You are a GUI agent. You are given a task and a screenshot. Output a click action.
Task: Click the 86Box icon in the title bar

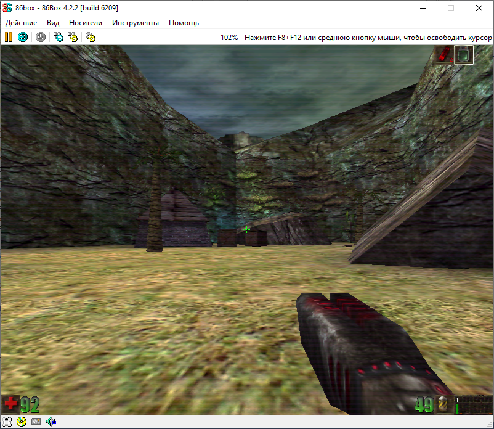(8, 8)
